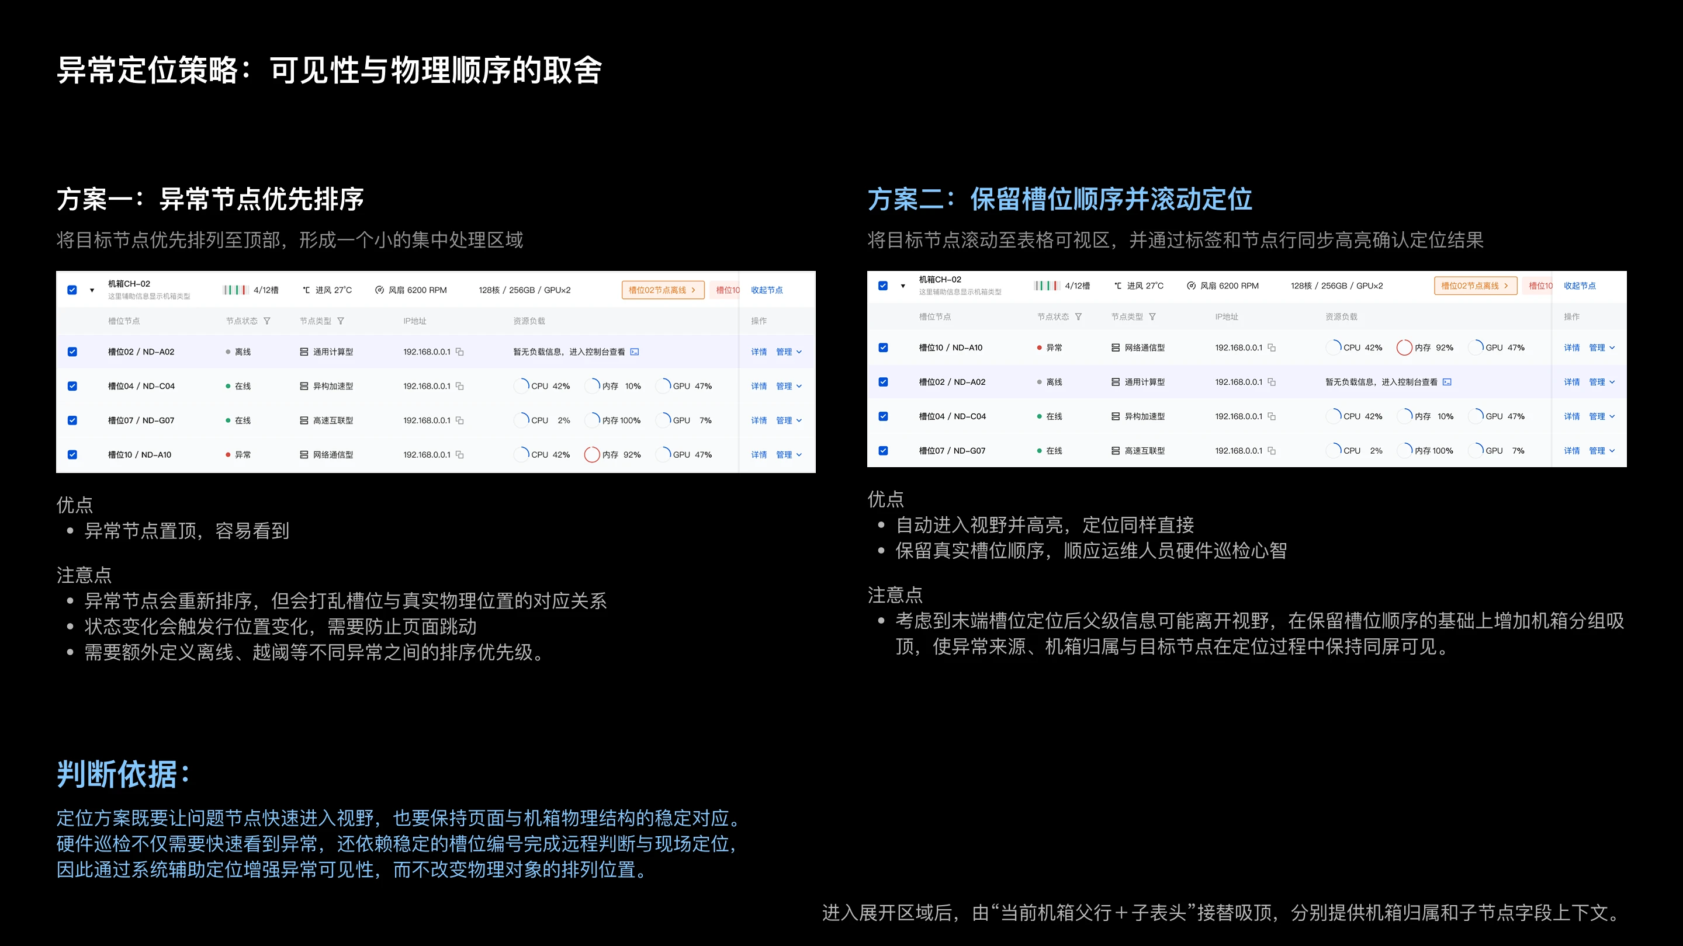Click 收起节点 link in 方案二 table
The width and height of the screenshot is (1683, 946).
[x=1579, y=286]
